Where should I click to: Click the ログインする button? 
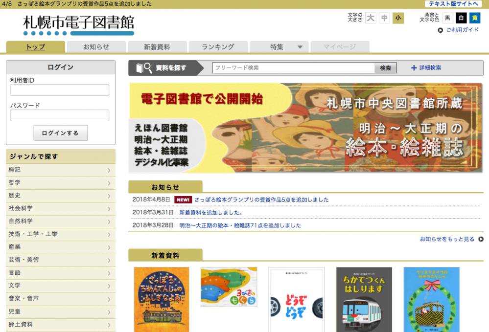61,133
